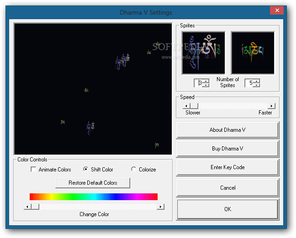This screenshot has width=296, height=238.
Task: Select the Colorize radio button
Action: pyautogui.click(x=134, y=169)
